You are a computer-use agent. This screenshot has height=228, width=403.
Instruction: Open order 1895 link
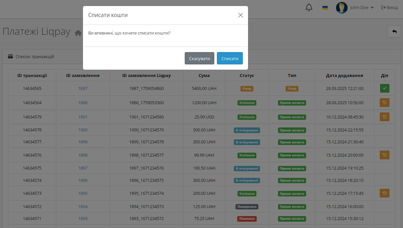point(83,193)
